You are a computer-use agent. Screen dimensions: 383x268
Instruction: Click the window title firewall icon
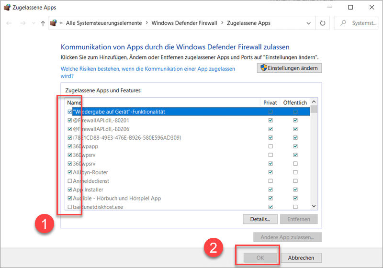pyautogui.click(x=7, y=7)
